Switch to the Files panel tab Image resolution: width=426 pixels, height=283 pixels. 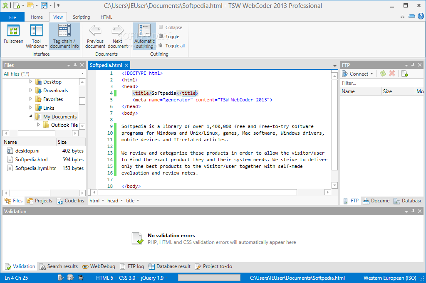click(14, 201)
